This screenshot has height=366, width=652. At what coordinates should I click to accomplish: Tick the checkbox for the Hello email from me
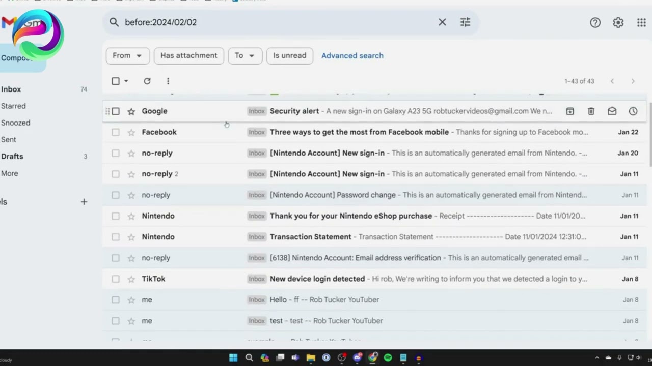coord(116,300)
